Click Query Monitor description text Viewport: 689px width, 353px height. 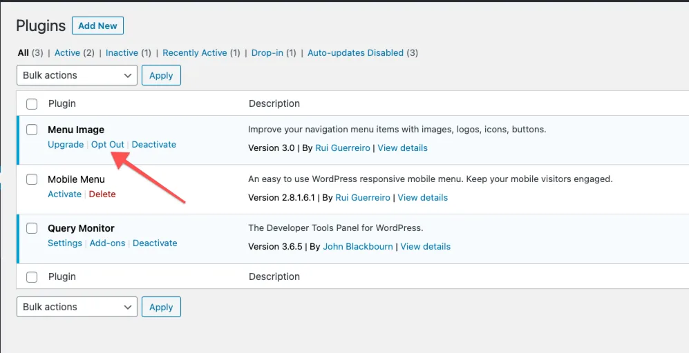(336, 228)
